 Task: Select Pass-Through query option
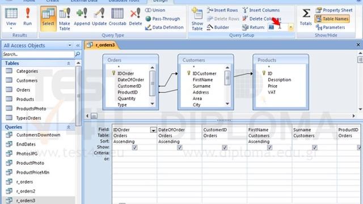[x=163, y=19]
